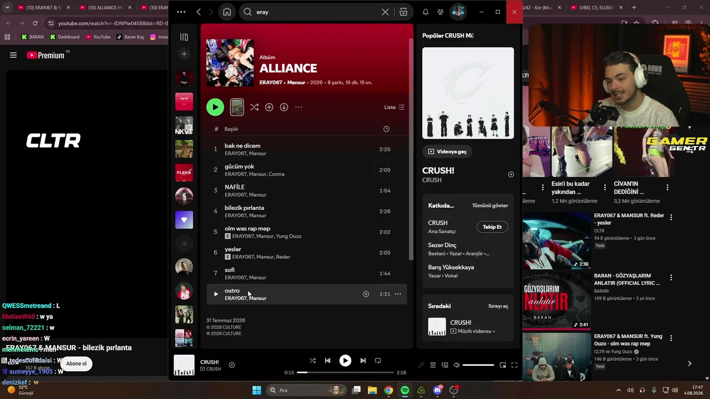Add CRUSH! to library in side panel
The height and width of the screenshot is (399, 710).
click(511, 174)
